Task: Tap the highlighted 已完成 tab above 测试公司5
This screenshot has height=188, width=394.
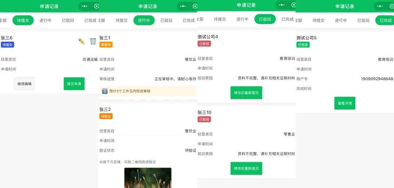Action: [x=385, y=20]
